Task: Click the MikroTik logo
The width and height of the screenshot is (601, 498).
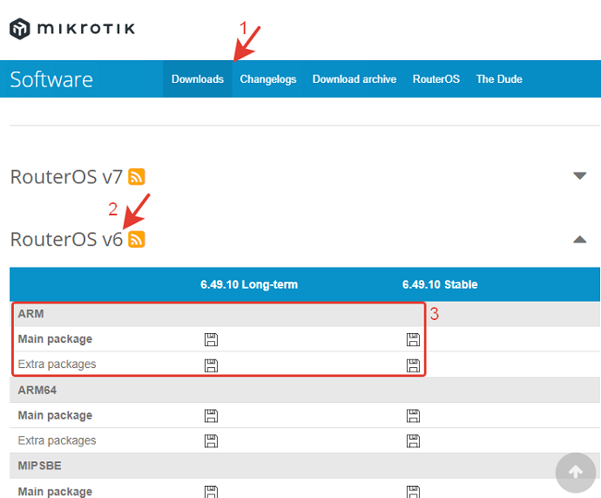Action: (x=72, y=29)
